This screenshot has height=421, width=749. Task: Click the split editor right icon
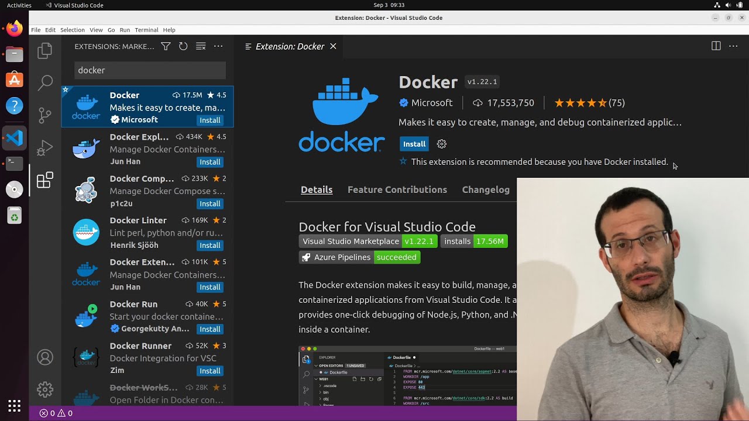tap(716, 46)
